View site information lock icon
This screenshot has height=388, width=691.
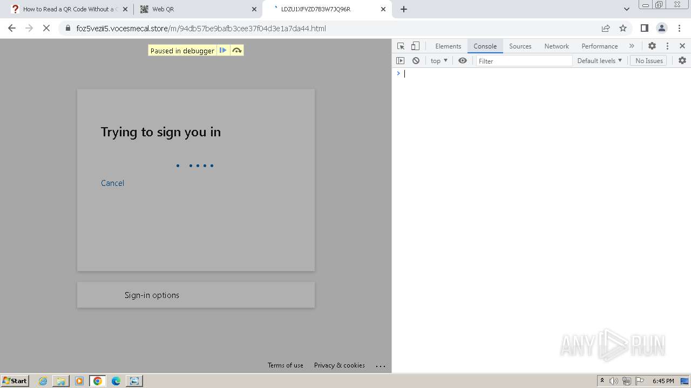(68, 29)
